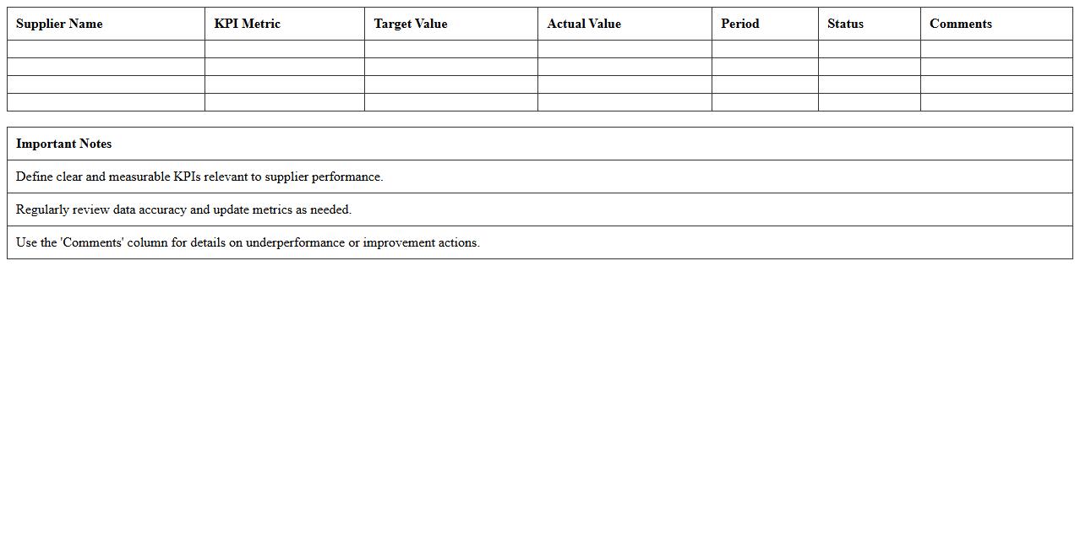Click last empty cell in Supplier Name column

click(x=106, y=102)
